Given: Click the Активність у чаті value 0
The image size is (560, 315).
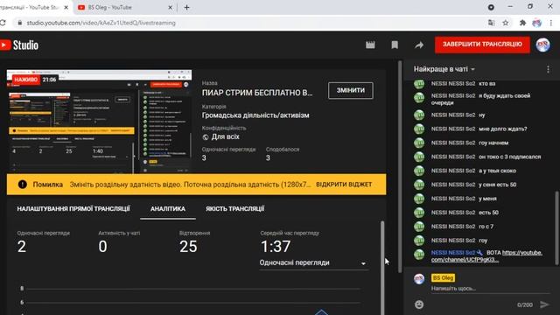Looking at the screenshot, I should [x=102, y=247].
